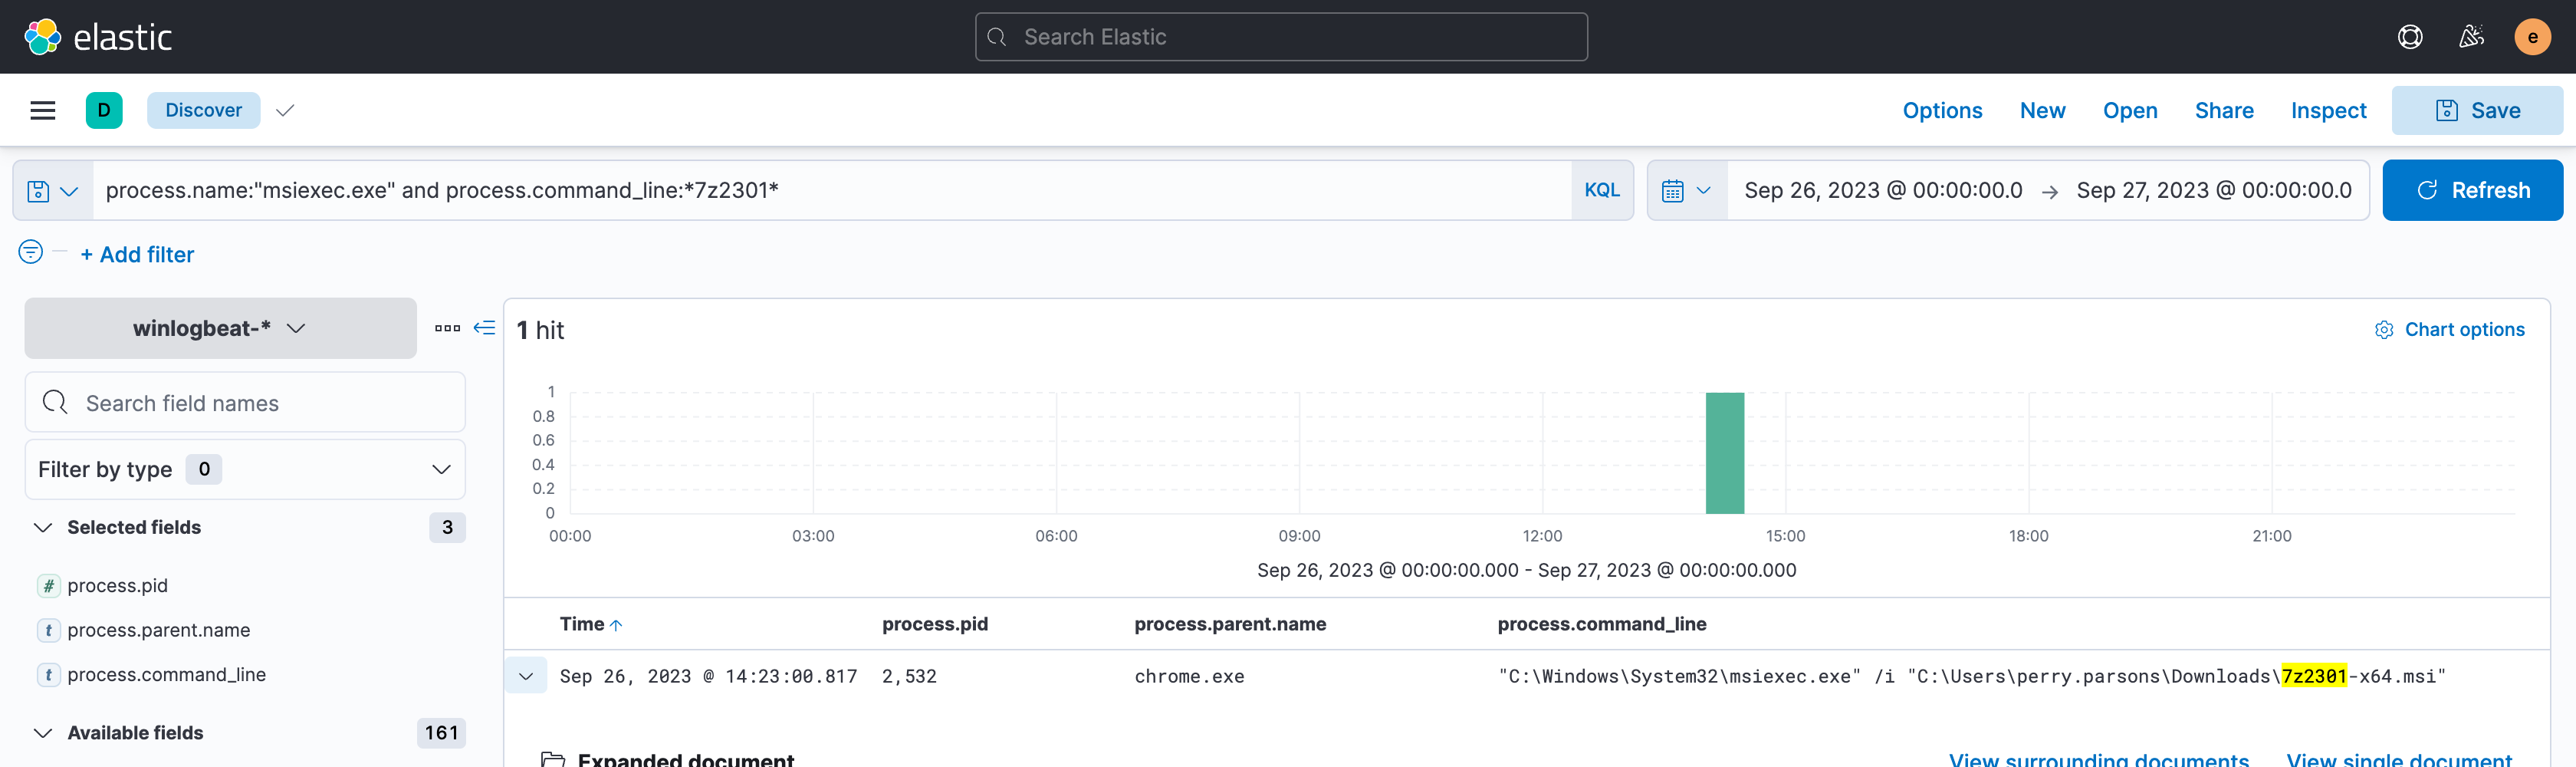Viewport: 2576px width, 767px height.
Task: Click the process.pid column header
Action: (x=934, y=624)
